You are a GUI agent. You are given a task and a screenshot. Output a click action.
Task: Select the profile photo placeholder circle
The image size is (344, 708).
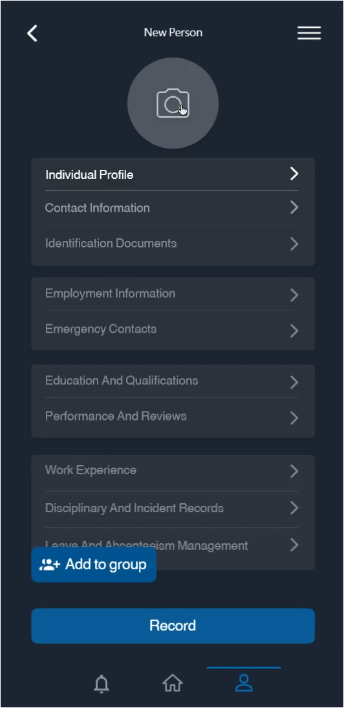pos(173,103)
